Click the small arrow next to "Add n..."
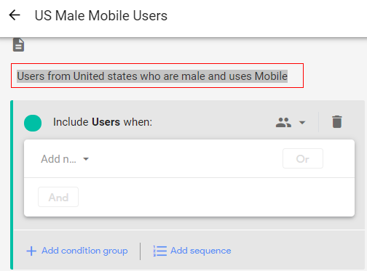367x271 pixels. (86, 159)
